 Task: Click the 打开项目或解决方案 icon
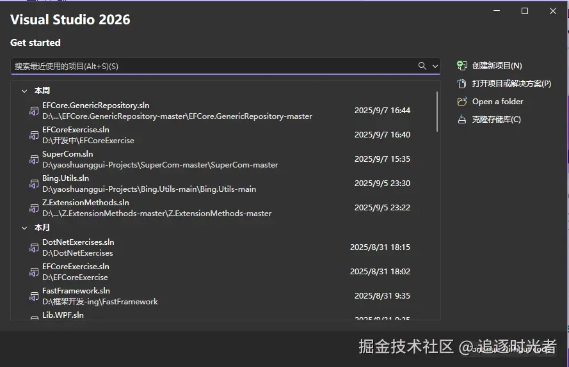462,83
